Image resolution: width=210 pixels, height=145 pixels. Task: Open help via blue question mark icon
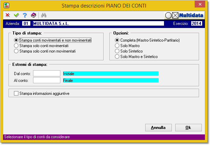click(25, 15)
